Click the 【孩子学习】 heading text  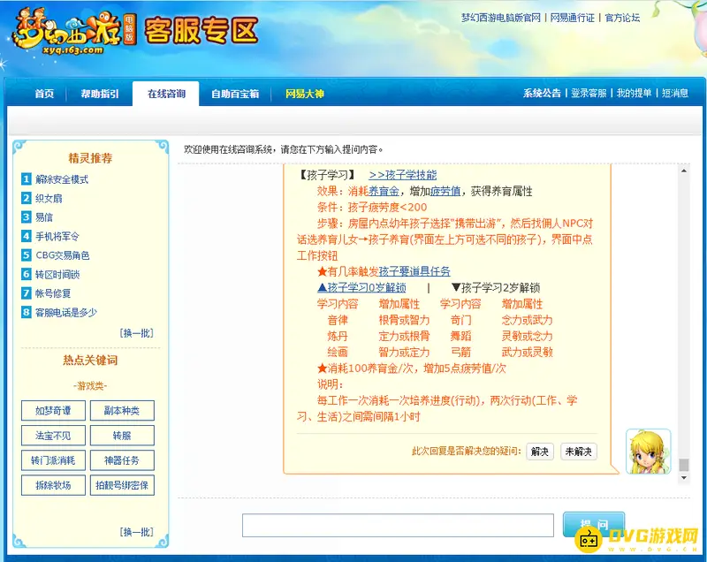pyautogui.click(x=326, y=175)
